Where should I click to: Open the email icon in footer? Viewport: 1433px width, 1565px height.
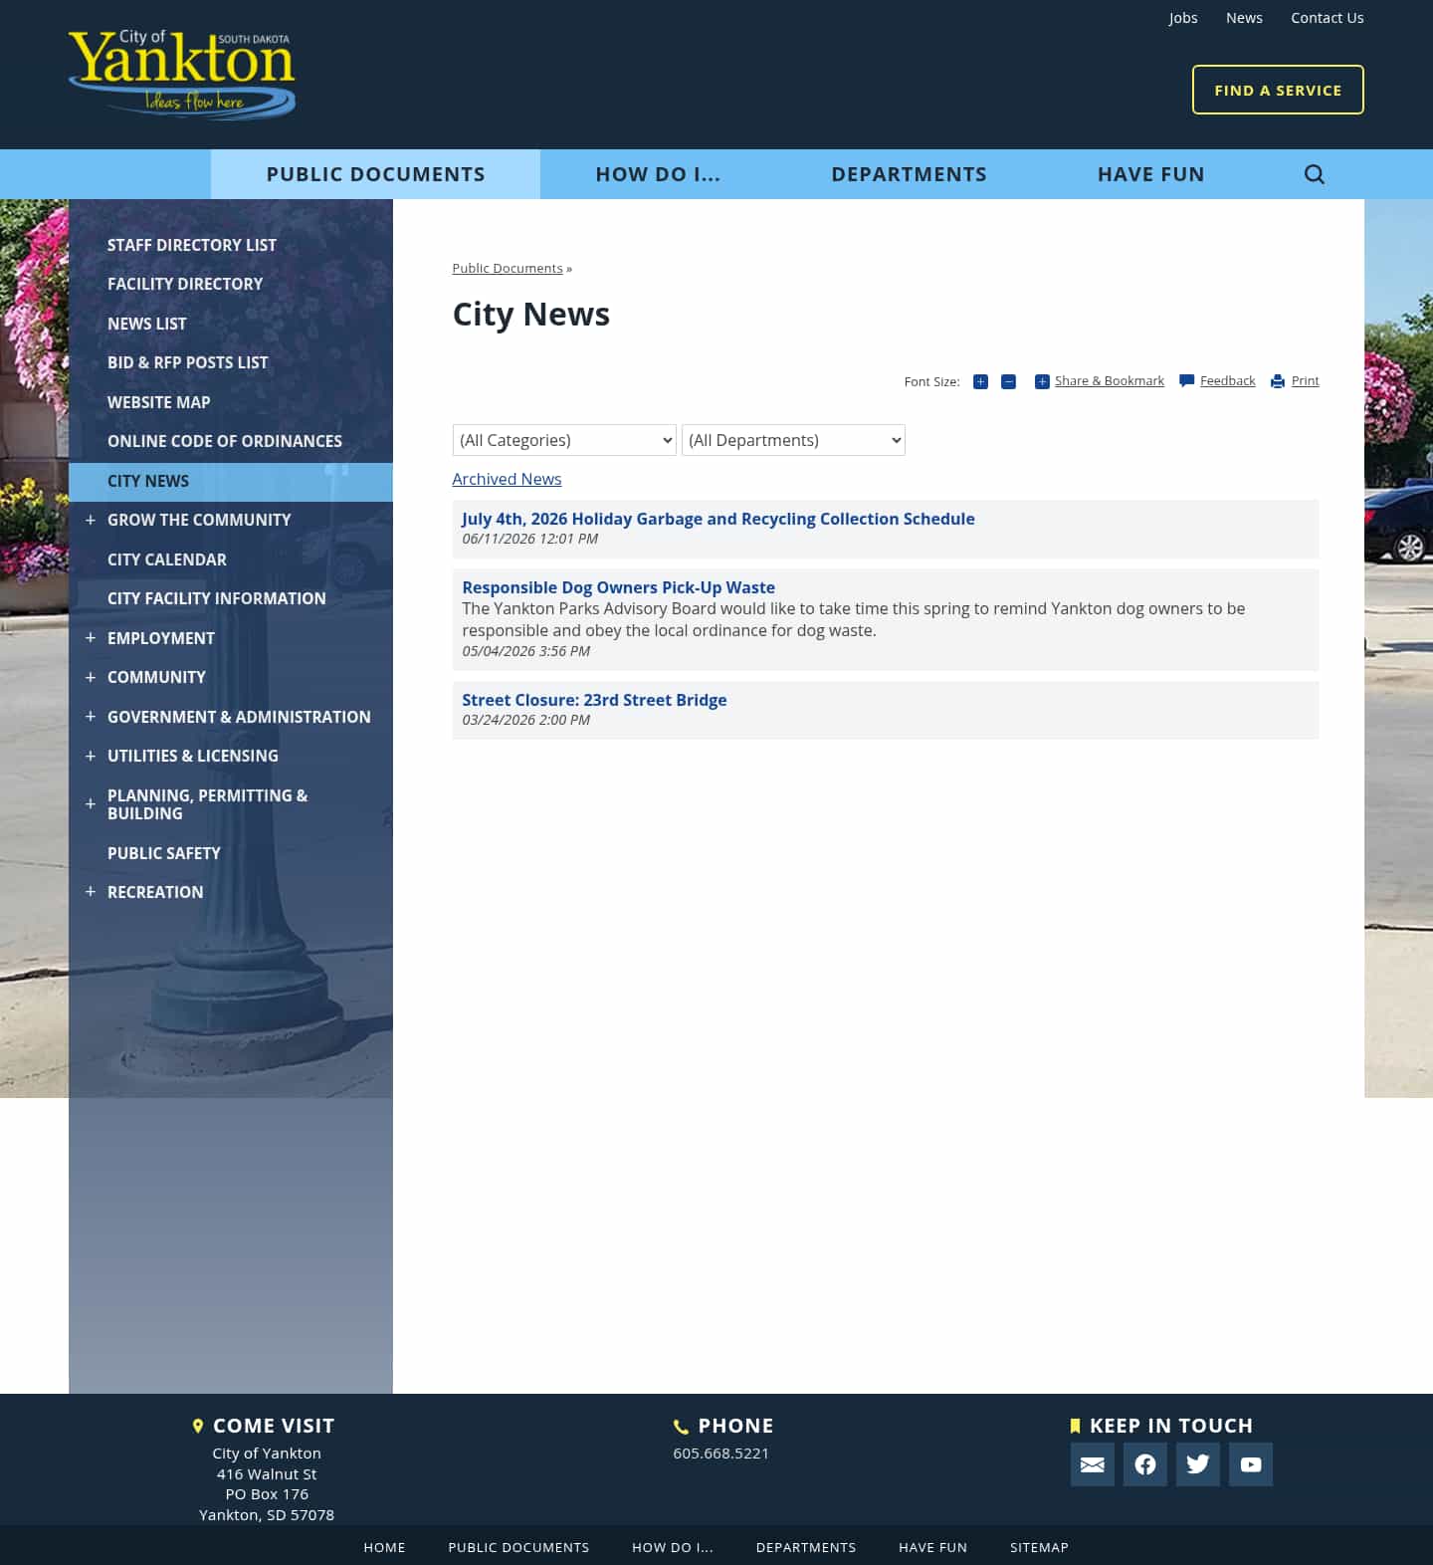1092,1464
